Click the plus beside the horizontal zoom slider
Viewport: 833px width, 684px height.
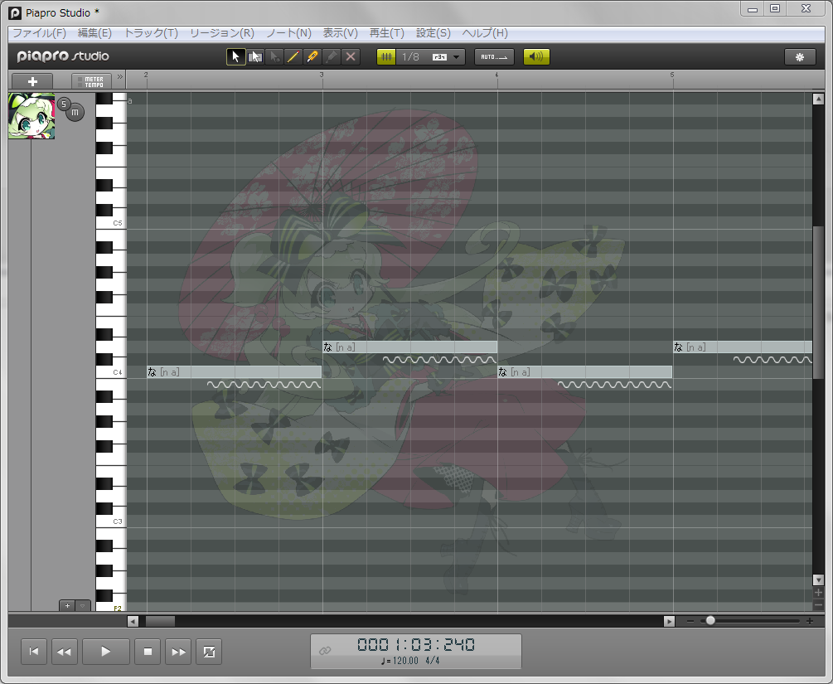click(810, 621)
